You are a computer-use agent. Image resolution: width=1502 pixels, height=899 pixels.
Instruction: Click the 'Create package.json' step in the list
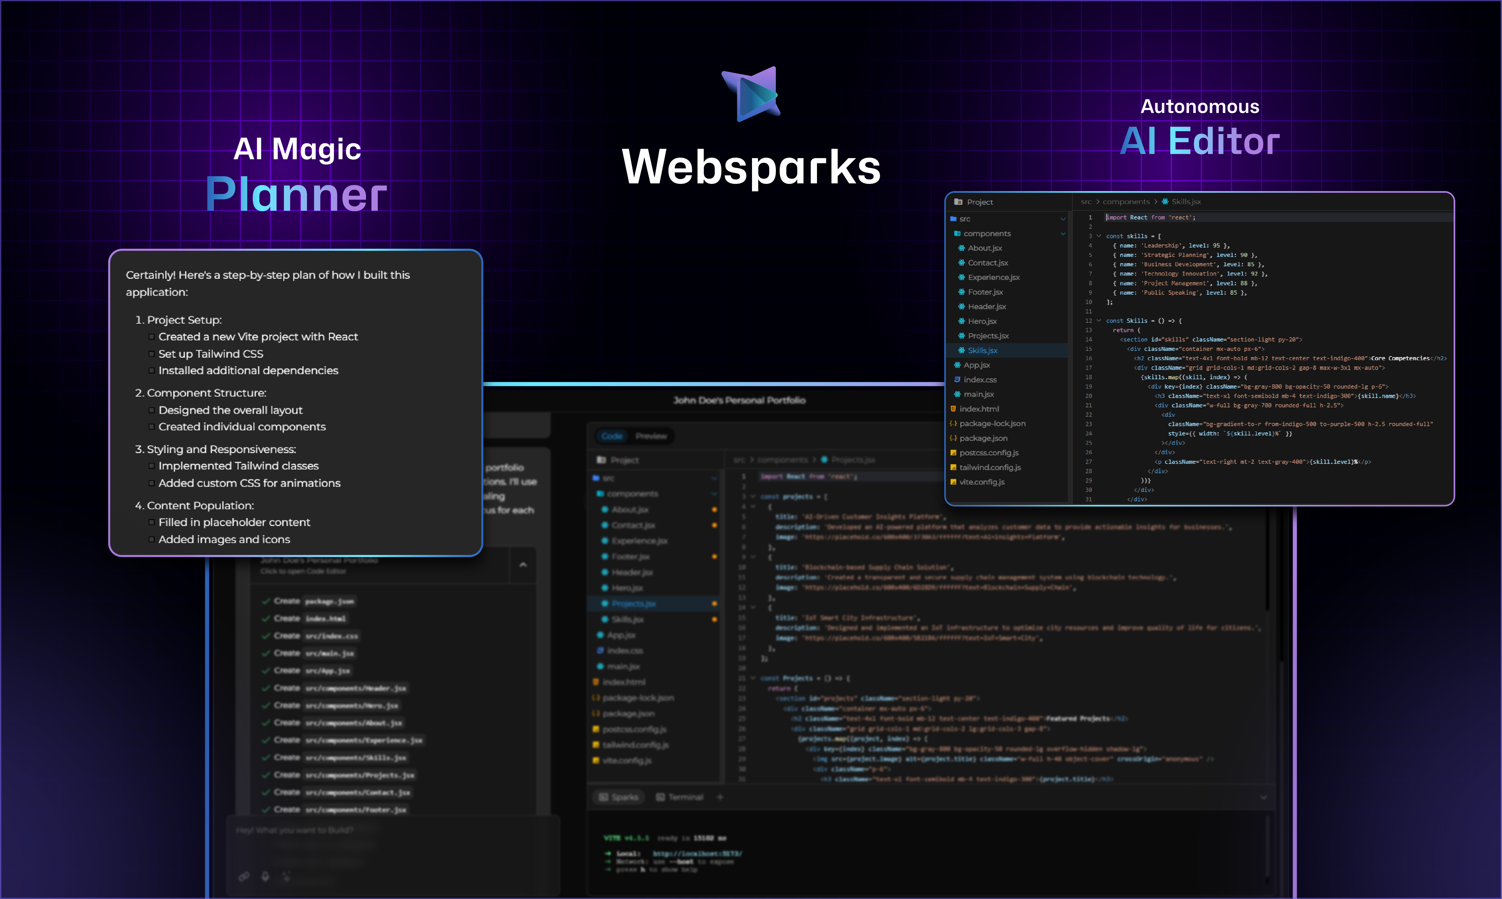309,601
